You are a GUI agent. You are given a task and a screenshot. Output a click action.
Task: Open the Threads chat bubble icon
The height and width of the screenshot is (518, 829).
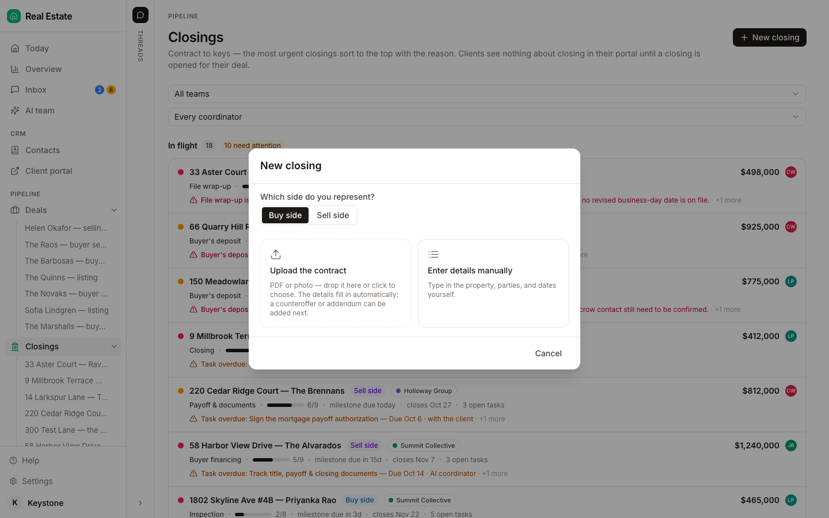click(140, 15)
